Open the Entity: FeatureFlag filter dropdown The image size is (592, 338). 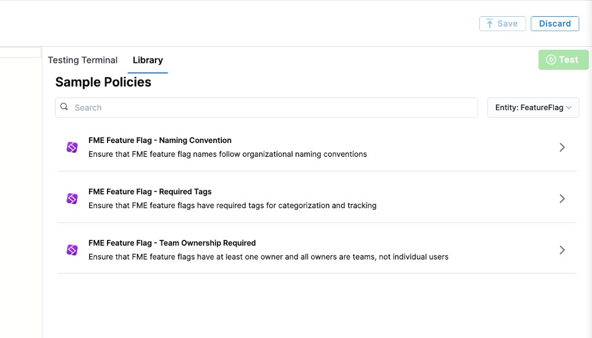pos(532,107)
